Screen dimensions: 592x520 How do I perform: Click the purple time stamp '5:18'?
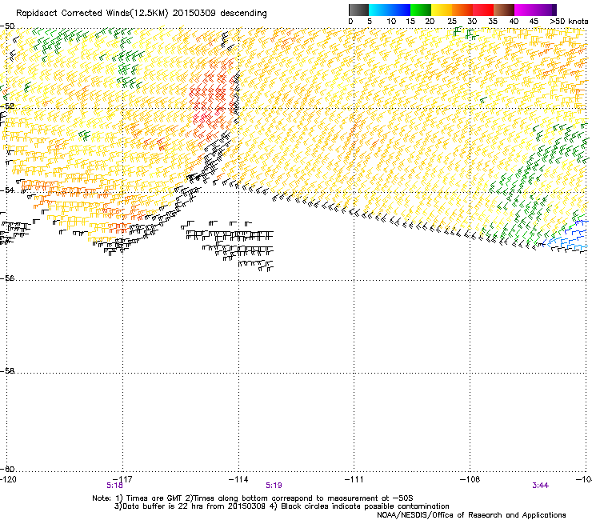point(114,486)
